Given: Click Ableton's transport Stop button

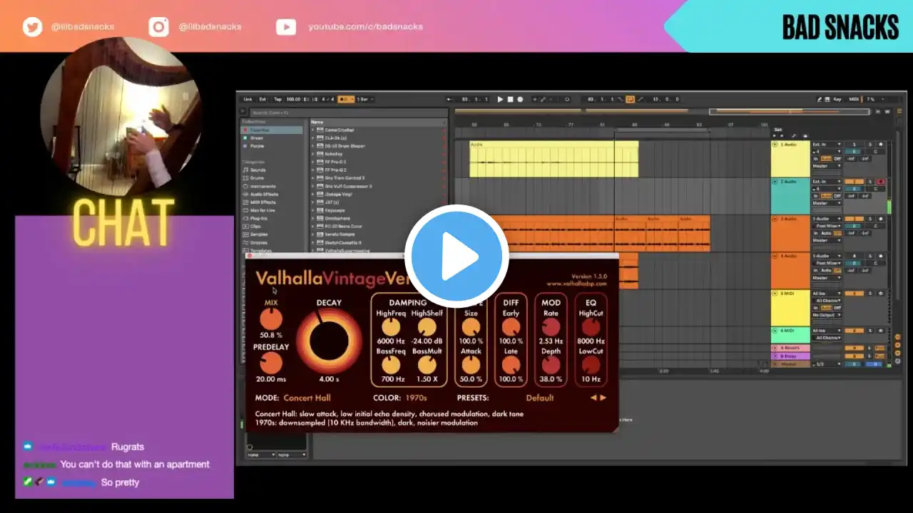Looking at the screenshot, I should [x=510, y=99].
